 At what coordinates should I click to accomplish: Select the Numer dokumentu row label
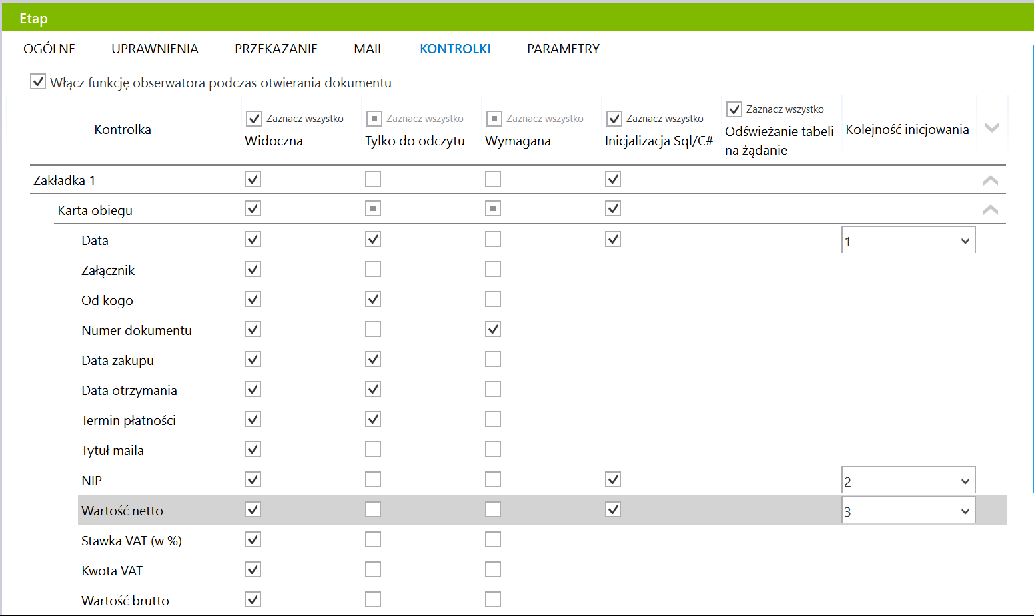(x=137, y=330)
